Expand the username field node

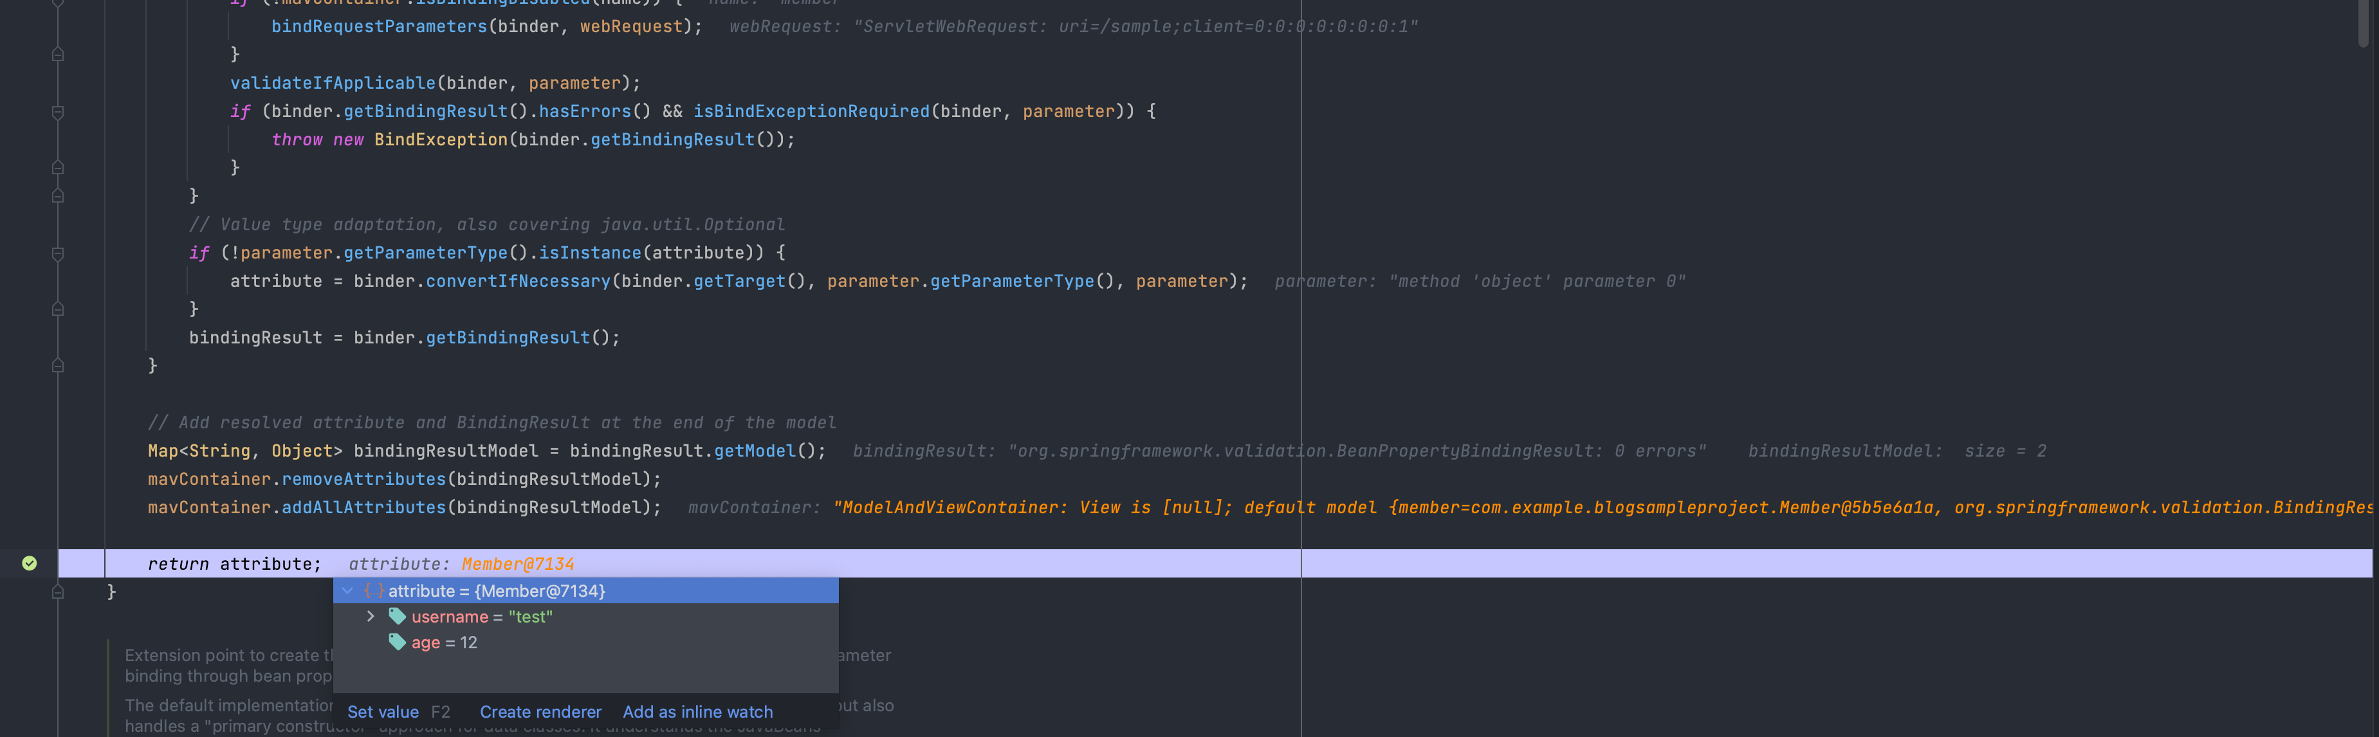tap(371, 617)
